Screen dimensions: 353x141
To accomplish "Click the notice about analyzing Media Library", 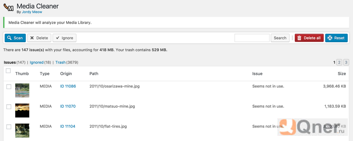I will 177,23.
